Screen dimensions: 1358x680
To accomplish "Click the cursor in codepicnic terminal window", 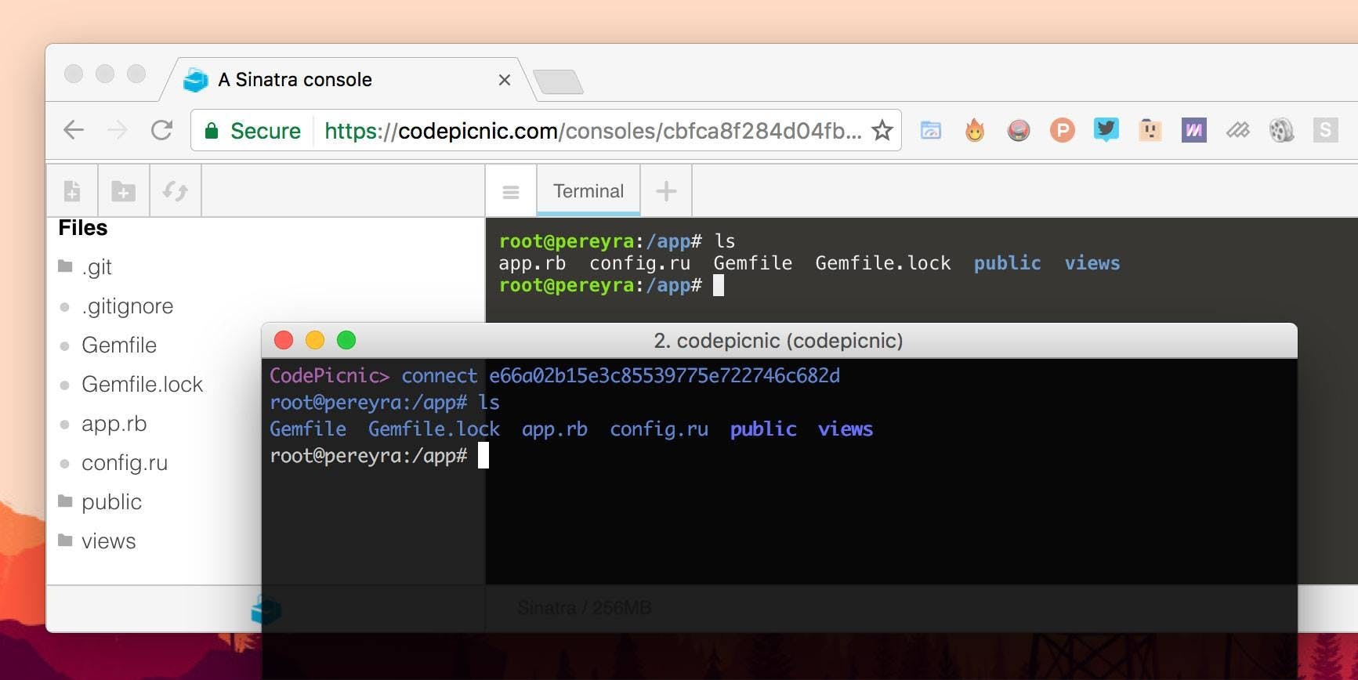I will click(483, 455).
